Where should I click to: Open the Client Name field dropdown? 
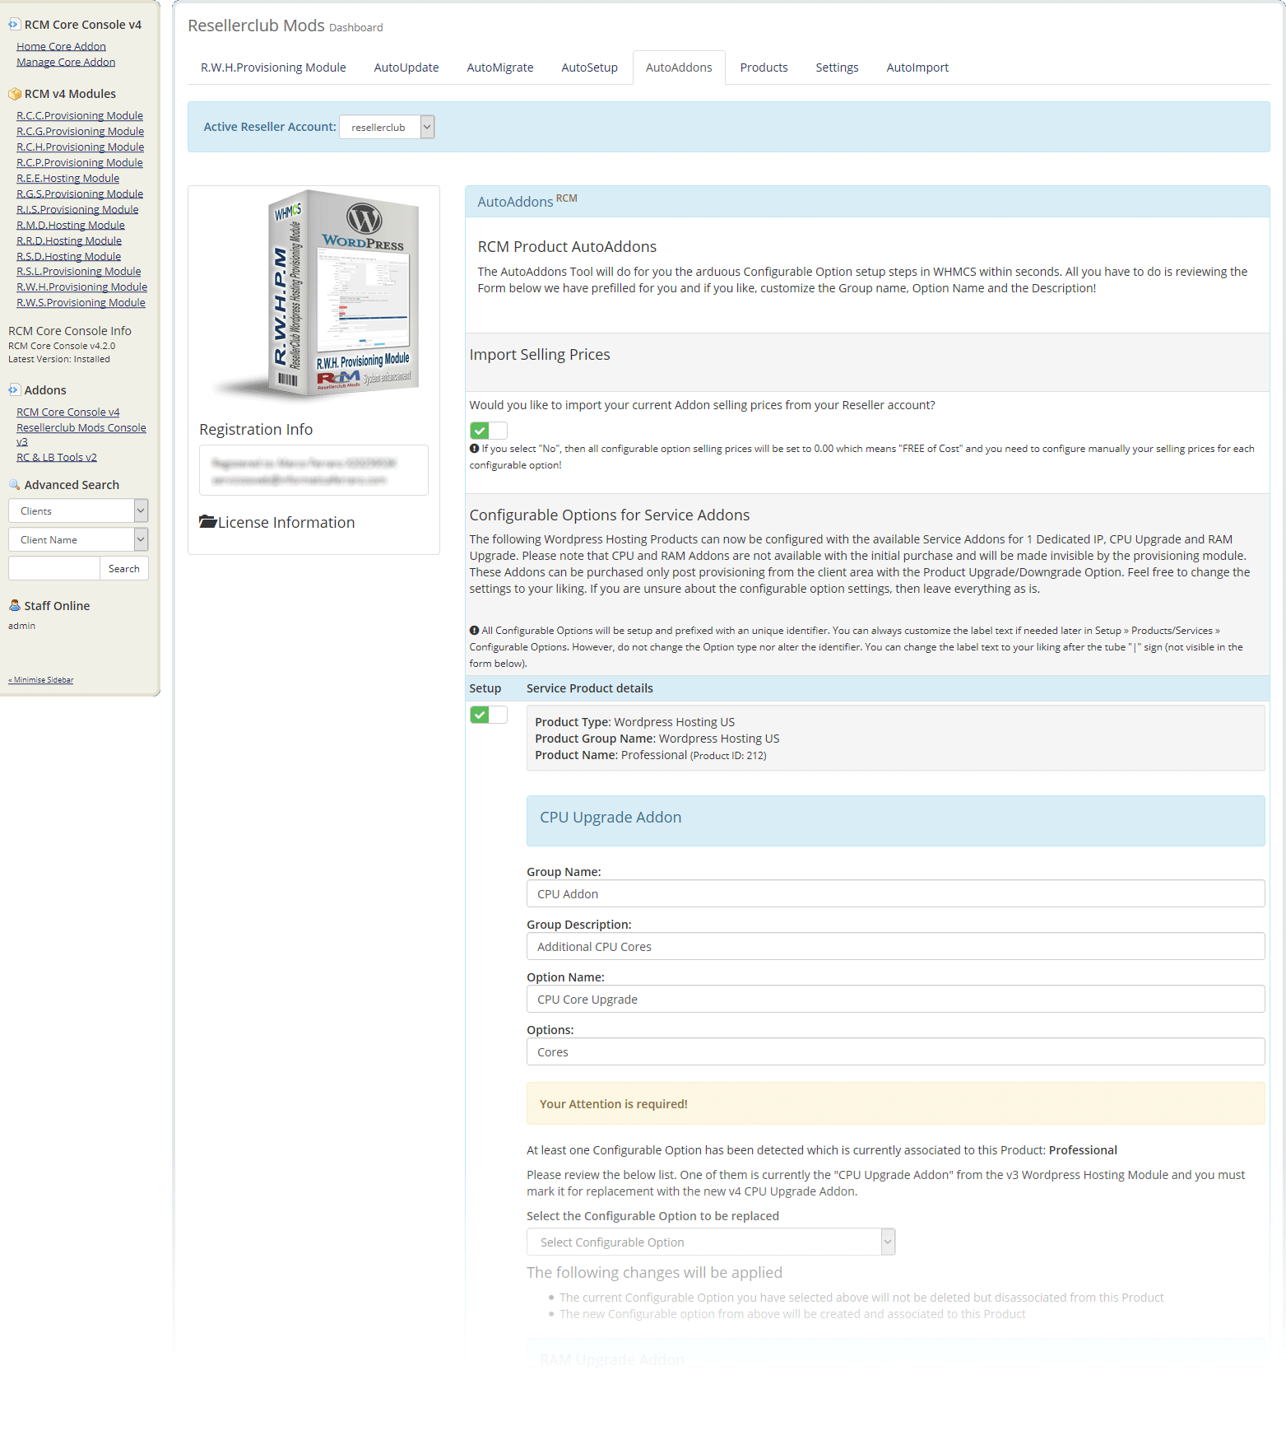78,540
